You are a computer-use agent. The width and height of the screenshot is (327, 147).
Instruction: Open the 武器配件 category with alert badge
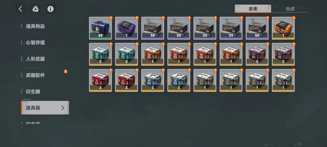35,75
